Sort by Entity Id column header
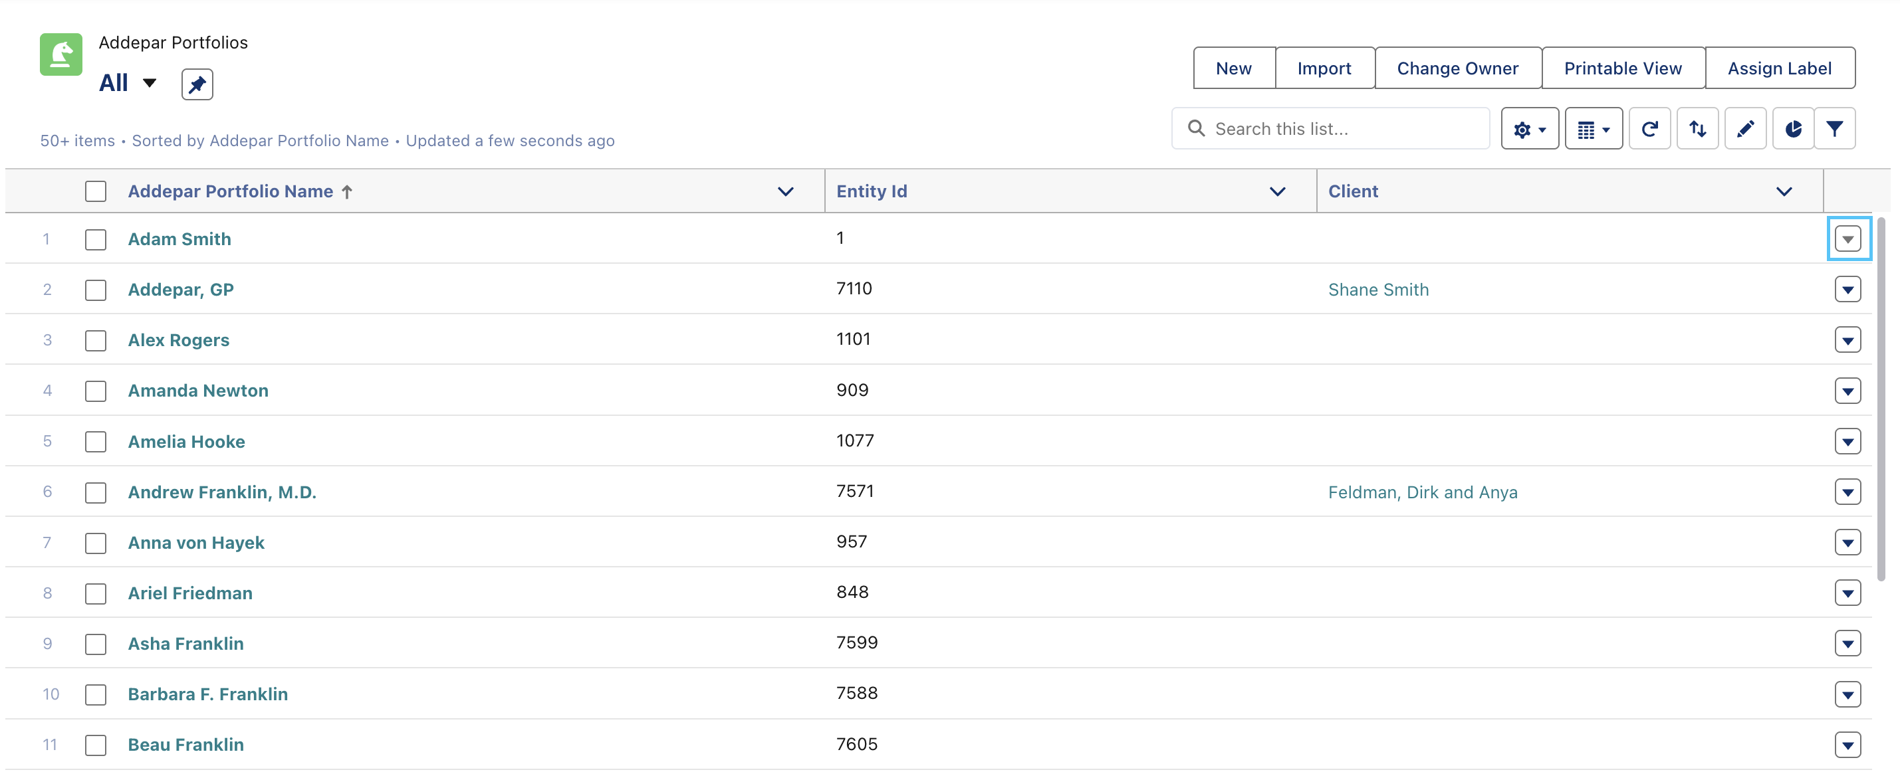Image resolution: width=1900 pixels, height=772 pixels. [x=871, y=192]
